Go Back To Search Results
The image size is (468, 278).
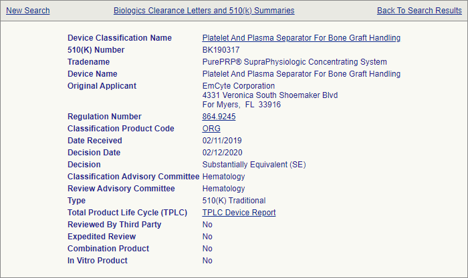pyautogui.click(x=419, y=11)
